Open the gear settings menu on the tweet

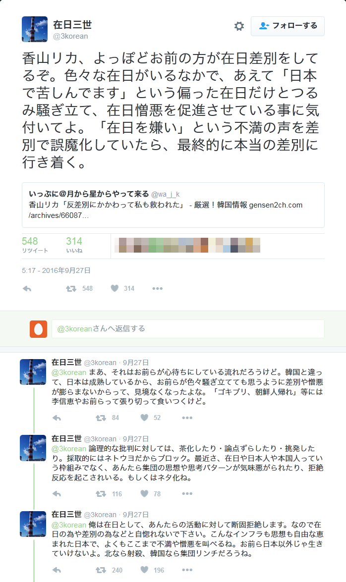pyautogui.click(x=239, y=26)
